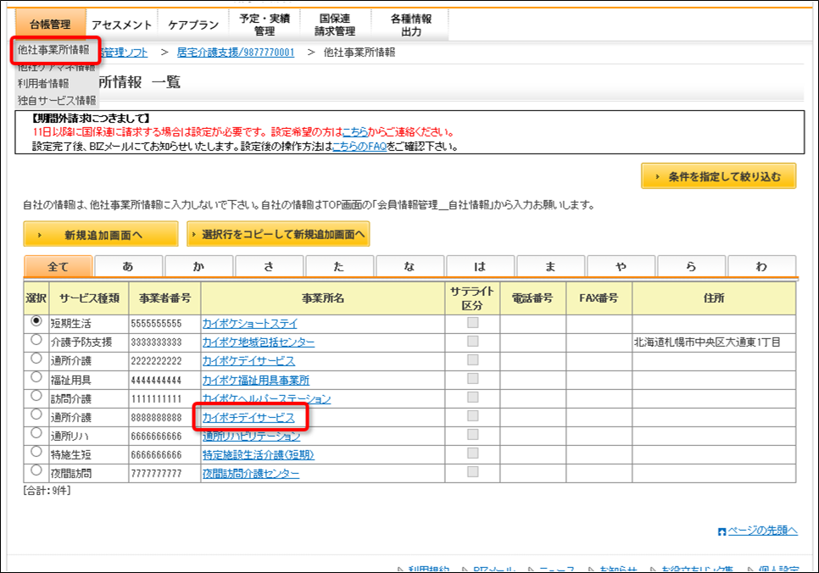Select radio for 2222222222 row
819x573 pixels.
pyautogui.click(x=36, y=359)
